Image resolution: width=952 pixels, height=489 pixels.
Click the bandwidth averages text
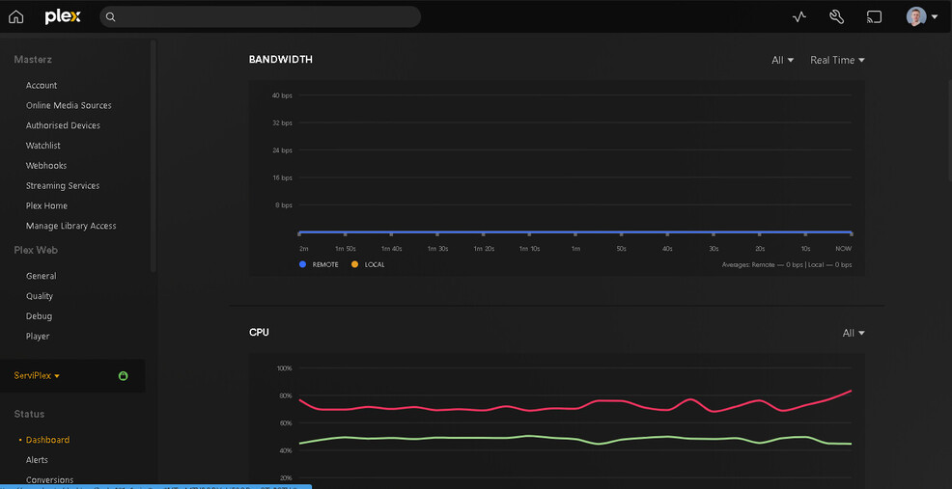[x=786, y=265]
